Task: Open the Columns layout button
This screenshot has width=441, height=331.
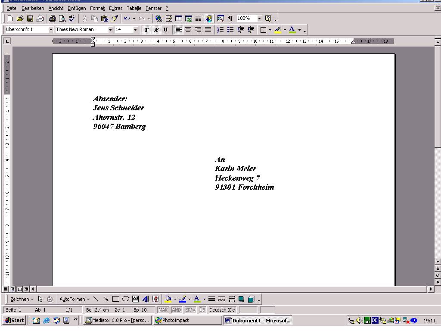Action: point(199,19)
